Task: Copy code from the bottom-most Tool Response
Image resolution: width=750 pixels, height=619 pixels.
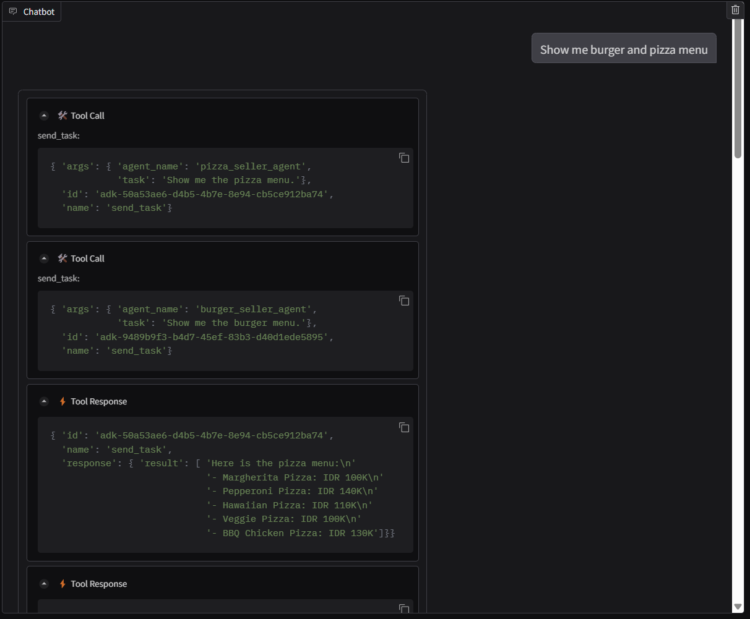Action: 404,608
